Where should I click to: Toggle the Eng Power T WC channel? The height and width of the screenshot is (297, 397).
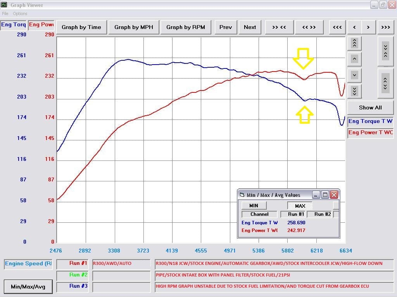click(x=370, y=132)
